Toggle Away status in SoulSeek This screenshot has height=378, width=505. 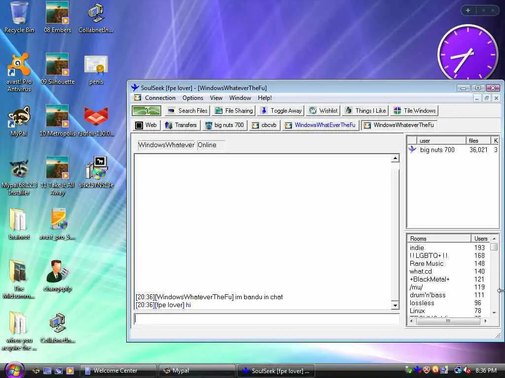coord(281,111)
